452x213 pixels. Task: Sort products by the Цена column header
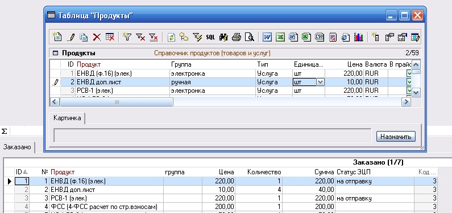355,64
